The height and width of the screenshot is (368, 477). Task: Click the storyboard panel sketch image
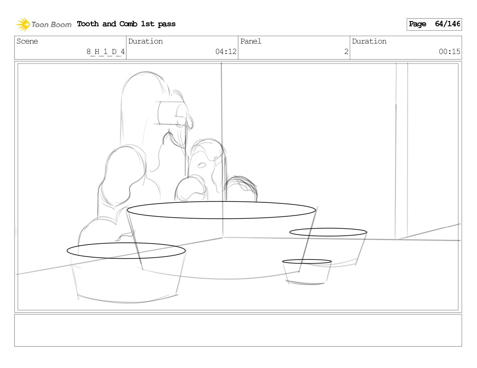click(x=238, y=187)
